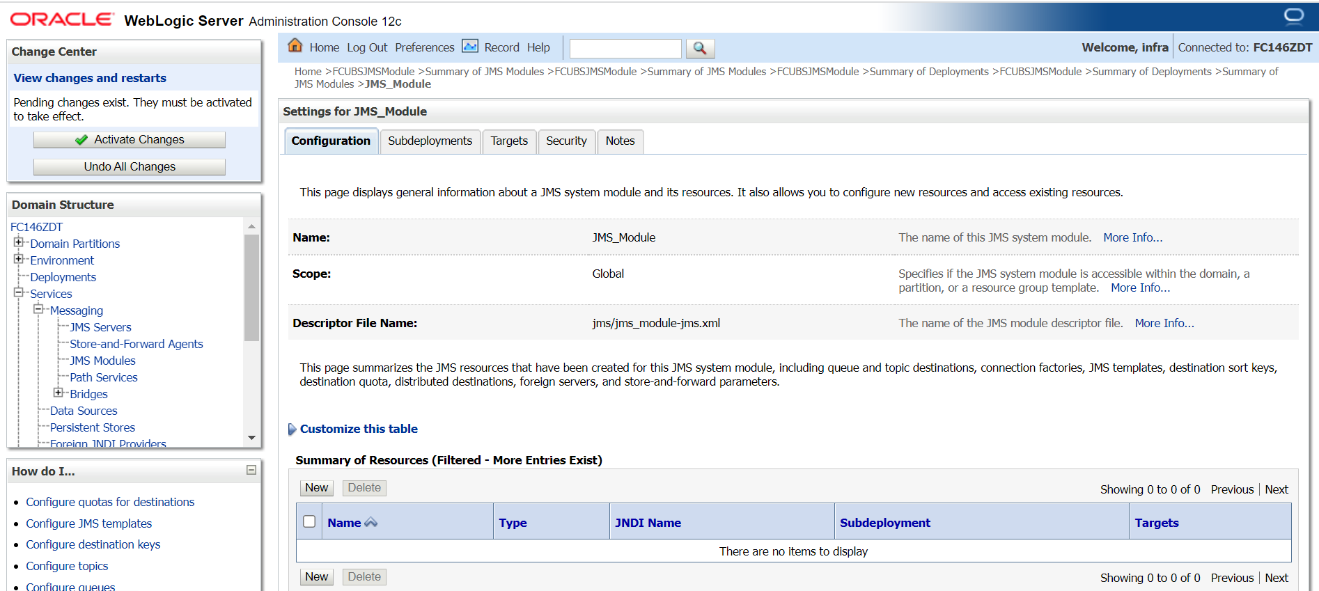Click Configure quotas for destinations link

(110, 502)
